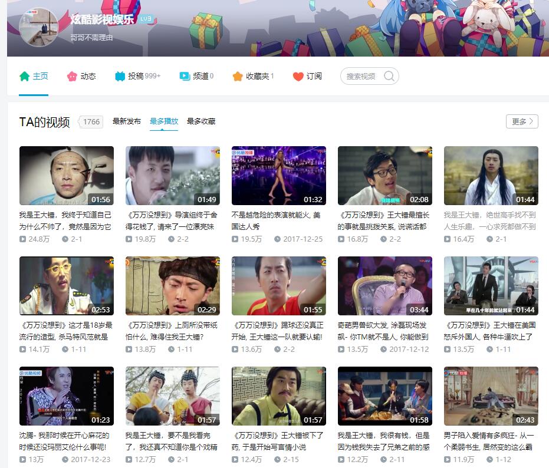The image size is (549, 468).
Task: Open the 频道 tab
Action: tap(196, 76)
